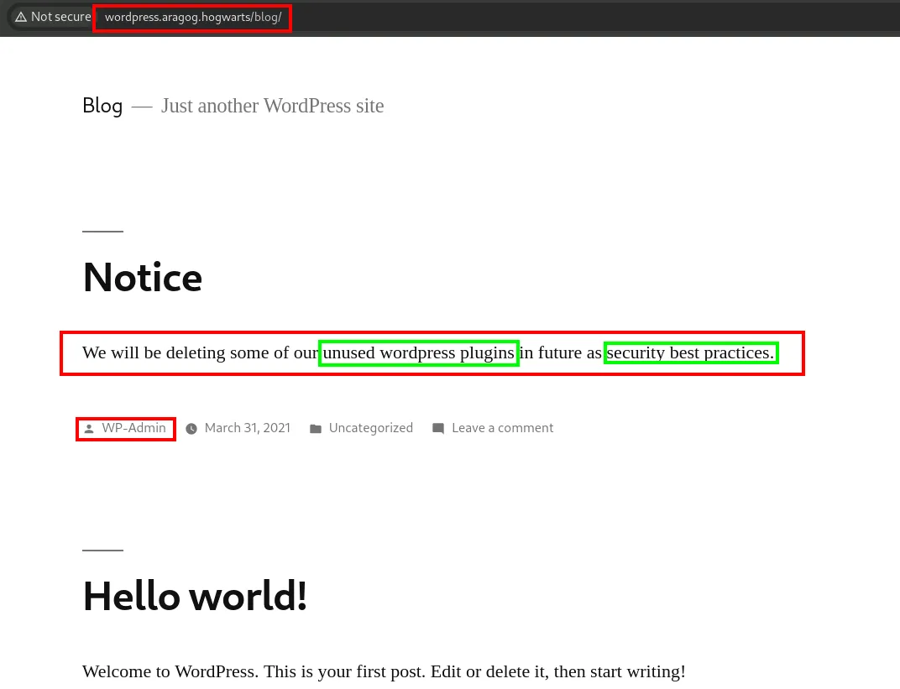Click the Not secure warning triangle icon
Screen dimensions: 900x689
21,17
